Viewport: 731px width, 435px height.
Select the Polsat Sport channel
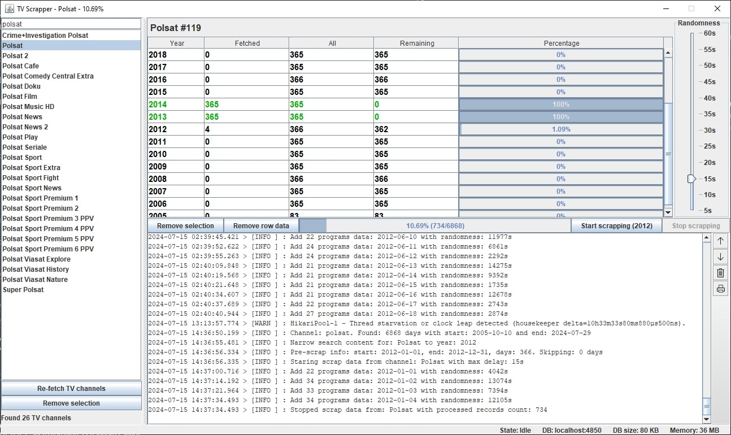coord(71,158)
